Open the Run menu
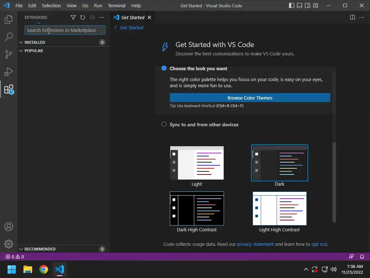Screen dimensions: 370x278 98,5
